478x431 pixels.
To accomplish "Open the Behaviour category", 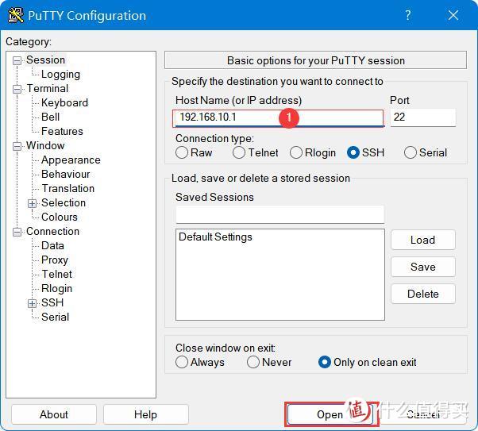I will [66, 174].
